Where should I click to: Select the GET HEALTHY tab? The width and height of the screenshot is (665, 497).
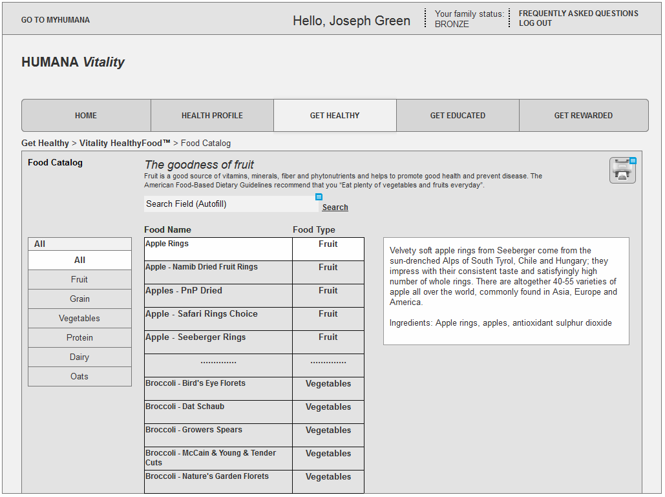[x=335, y=115]
